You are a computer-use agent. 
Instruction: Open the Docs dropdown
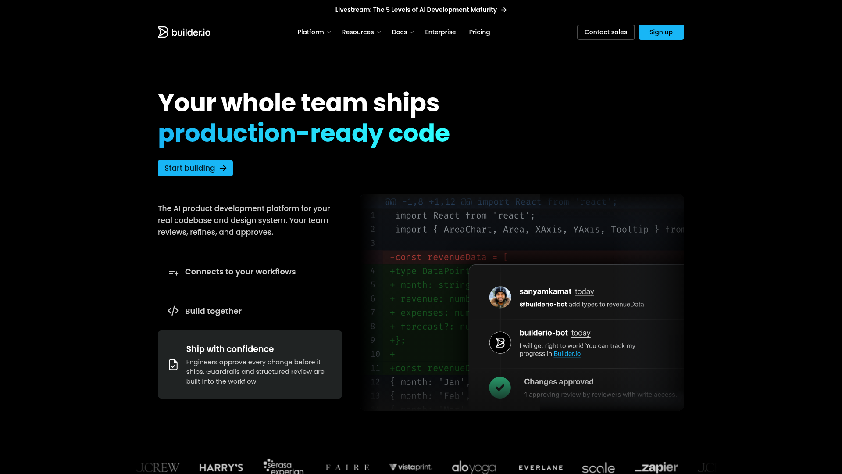(402, 32)
